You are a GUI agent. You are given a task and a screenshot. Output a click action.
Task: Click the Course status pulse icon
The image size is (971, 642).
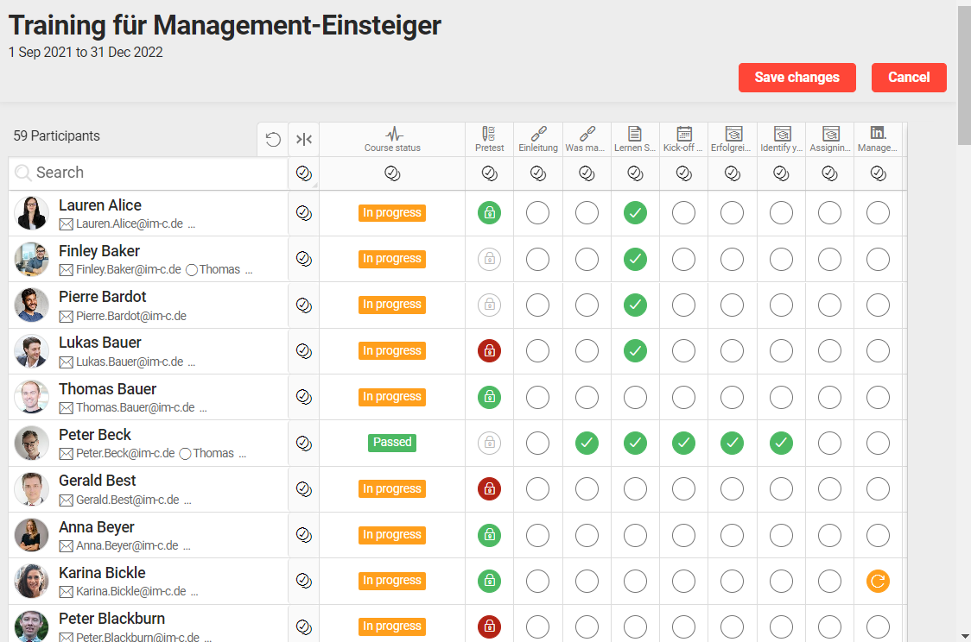393,135
